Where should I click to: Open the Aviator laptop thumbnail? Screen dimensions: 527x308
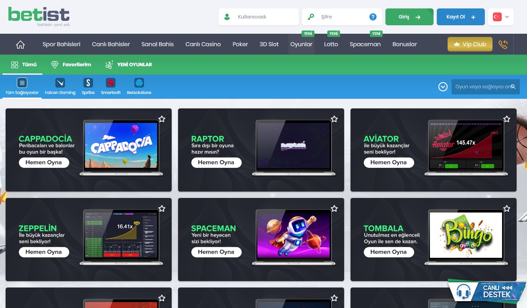click(466, 147)
